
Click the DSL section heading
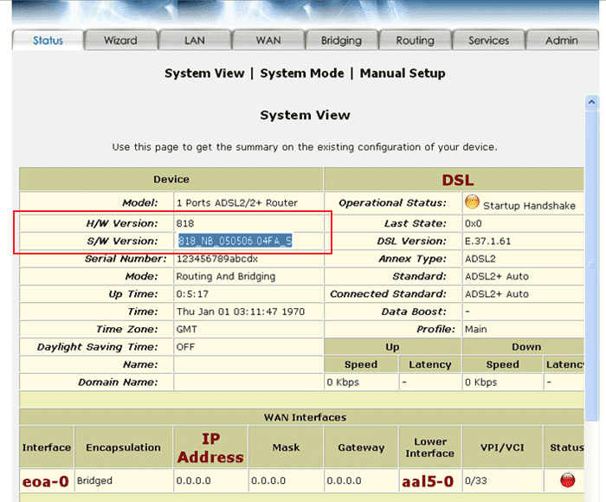458,180
